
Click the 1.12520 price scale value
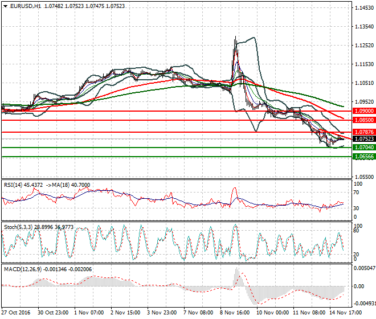pyautogui.click(x=364, y=46)
